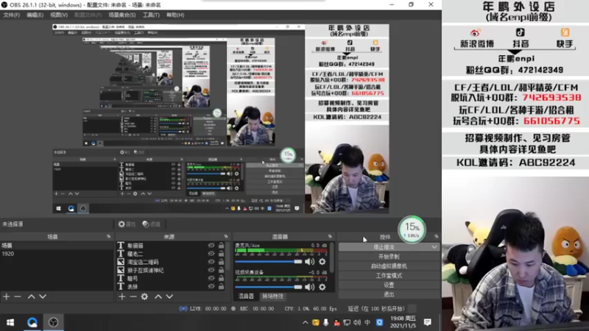This screenshot has width=589, height=331.
Task: Click the image source icon beside 淘宝店二维码
Action: (121, 262)
